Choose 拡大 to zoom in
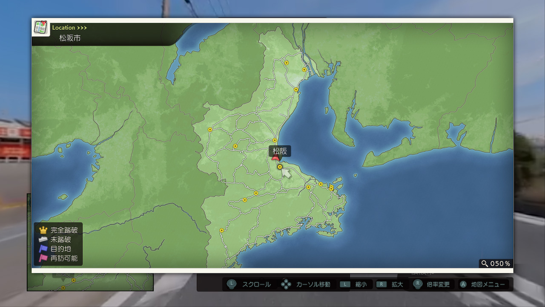 coord(397,284)
